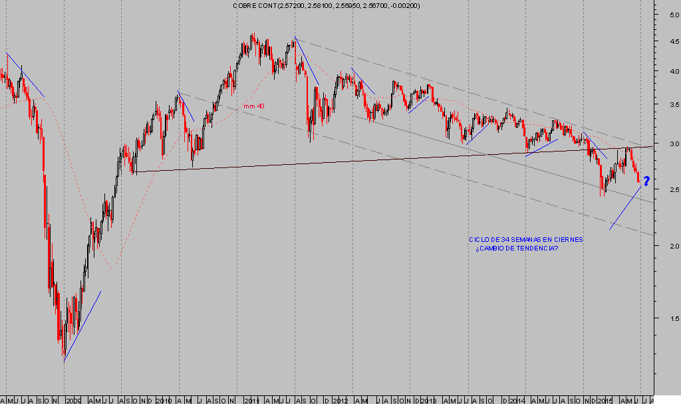Select the red "mm 40" moving average label
Screen dimensions: 681x404
(254, 106)
